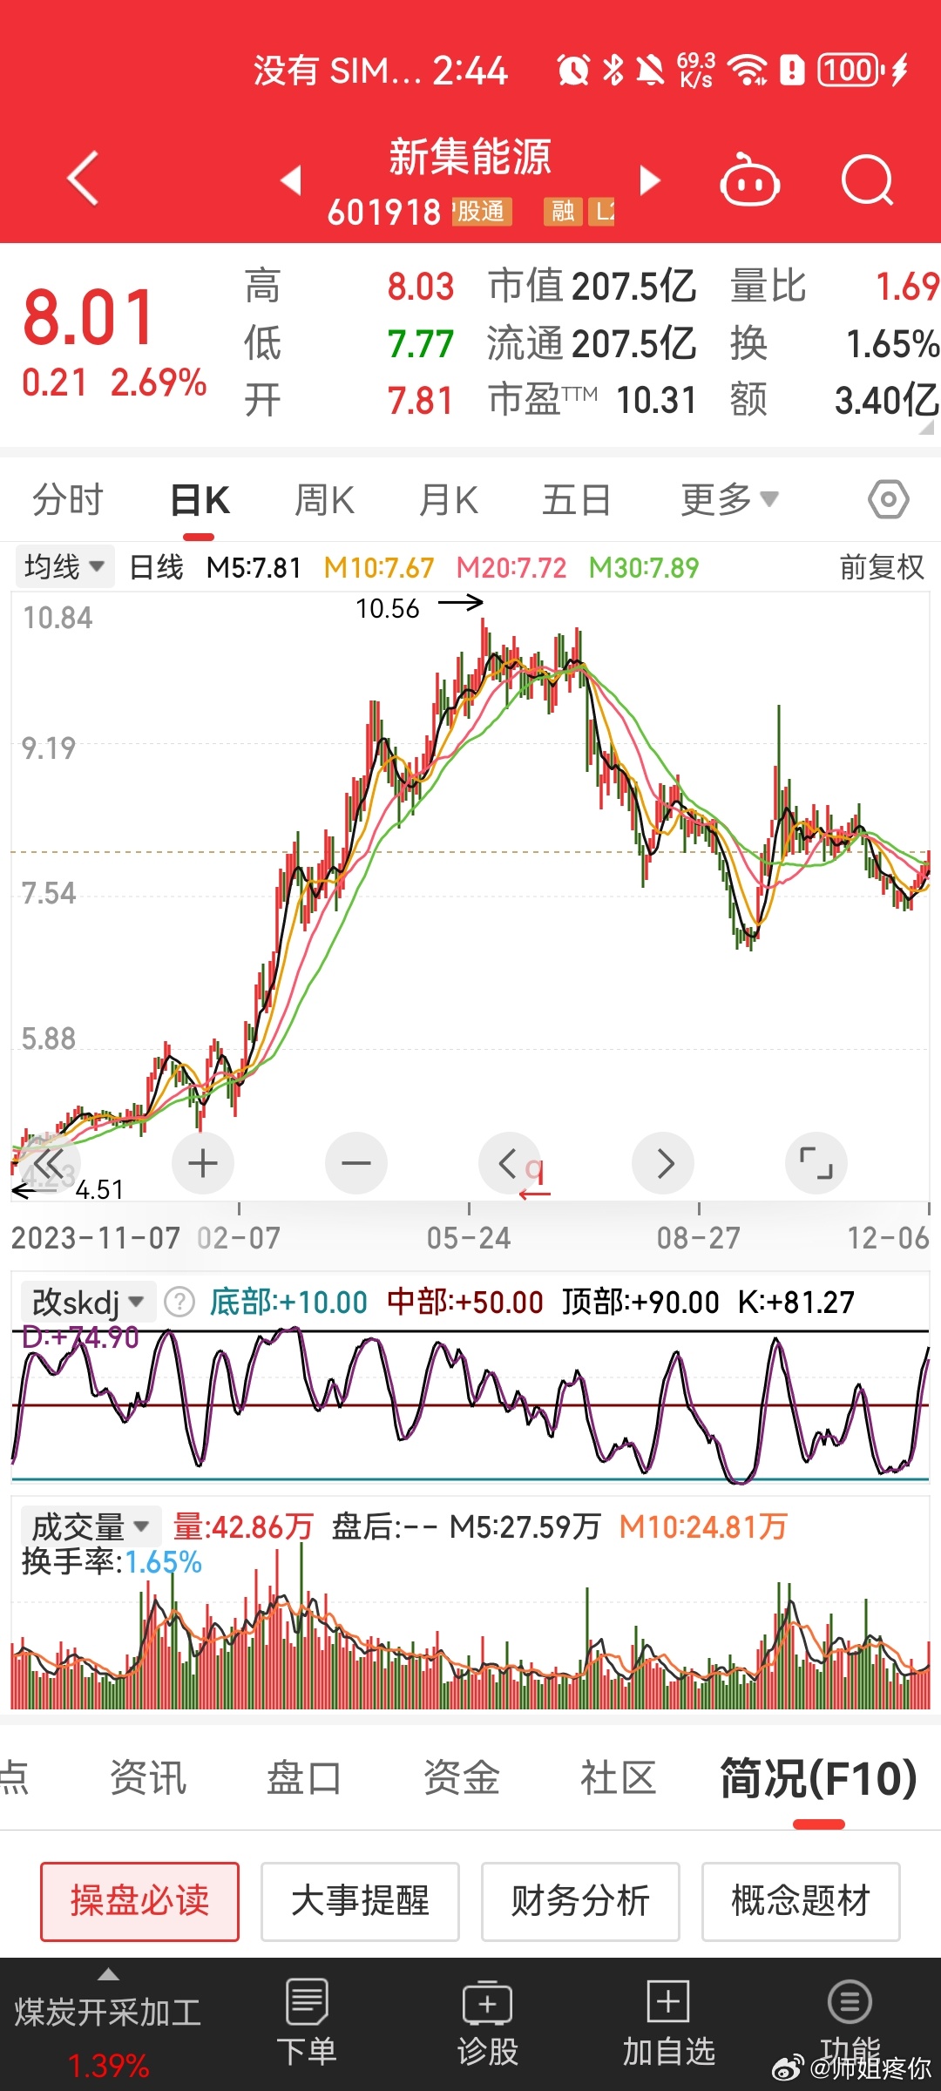Zoom out chart with minus button

click(356, 1163)
